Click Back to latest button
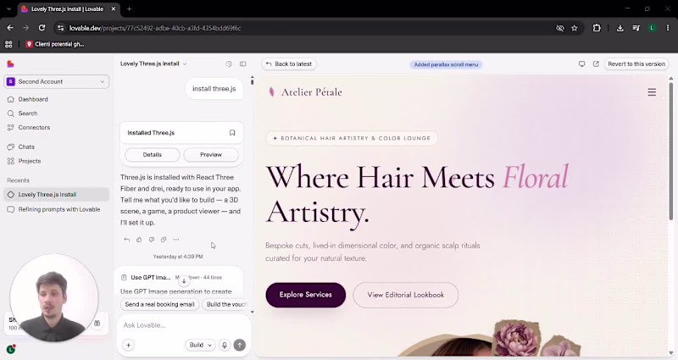 coord(289,64)
